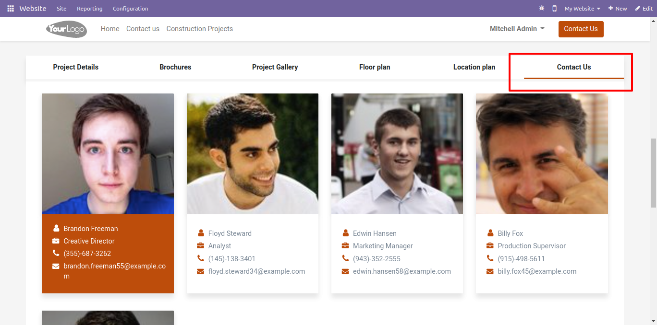
Task: Open the Contact us nav link
Action: coord(143,29)
